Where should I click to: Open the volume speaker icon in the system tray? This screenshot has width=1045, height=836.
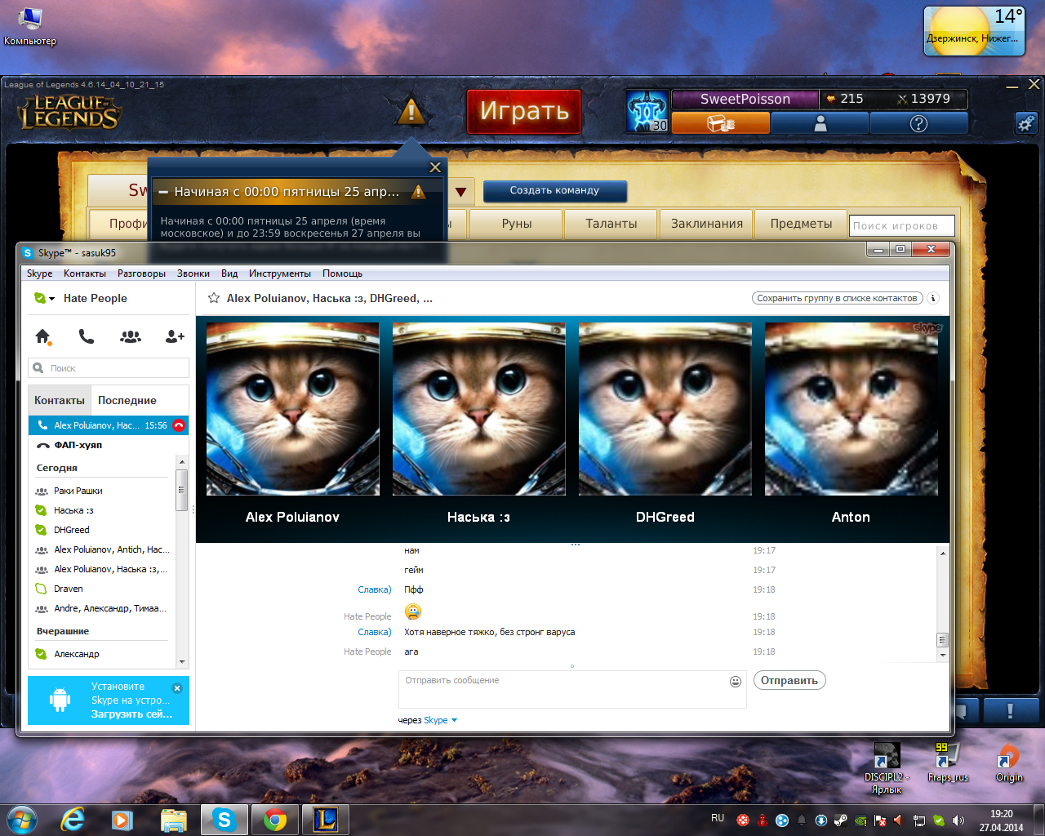(958, 820)
